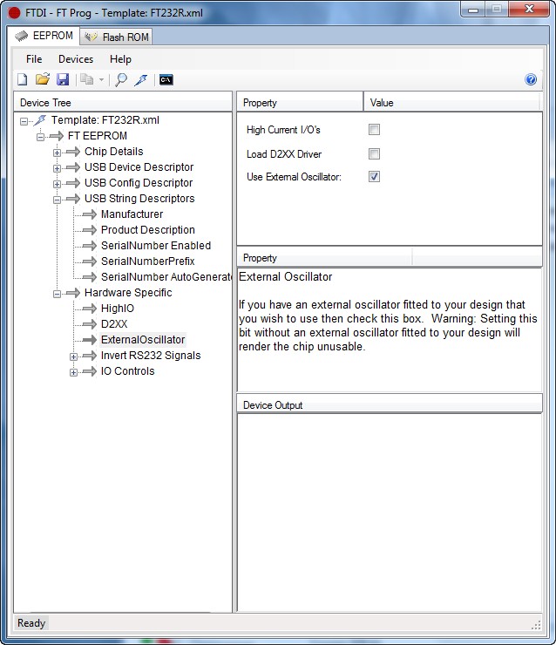Switch to the EEPROM tab
The height and width of the screenshot is (645, 556).
coord(44,37)
